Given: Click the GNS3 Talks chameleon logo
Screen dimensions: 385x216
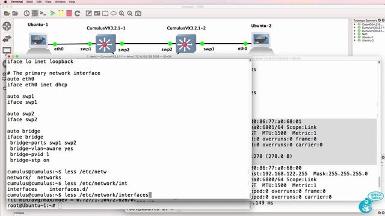Looking at the screenshot, I should [x=371, y=202].
